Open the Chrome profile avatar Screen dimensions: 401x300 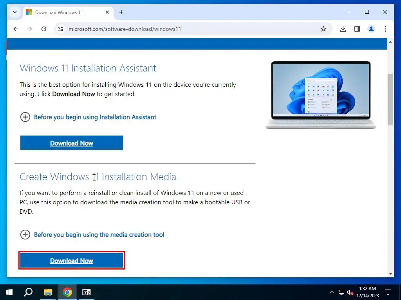click(371, 29)
